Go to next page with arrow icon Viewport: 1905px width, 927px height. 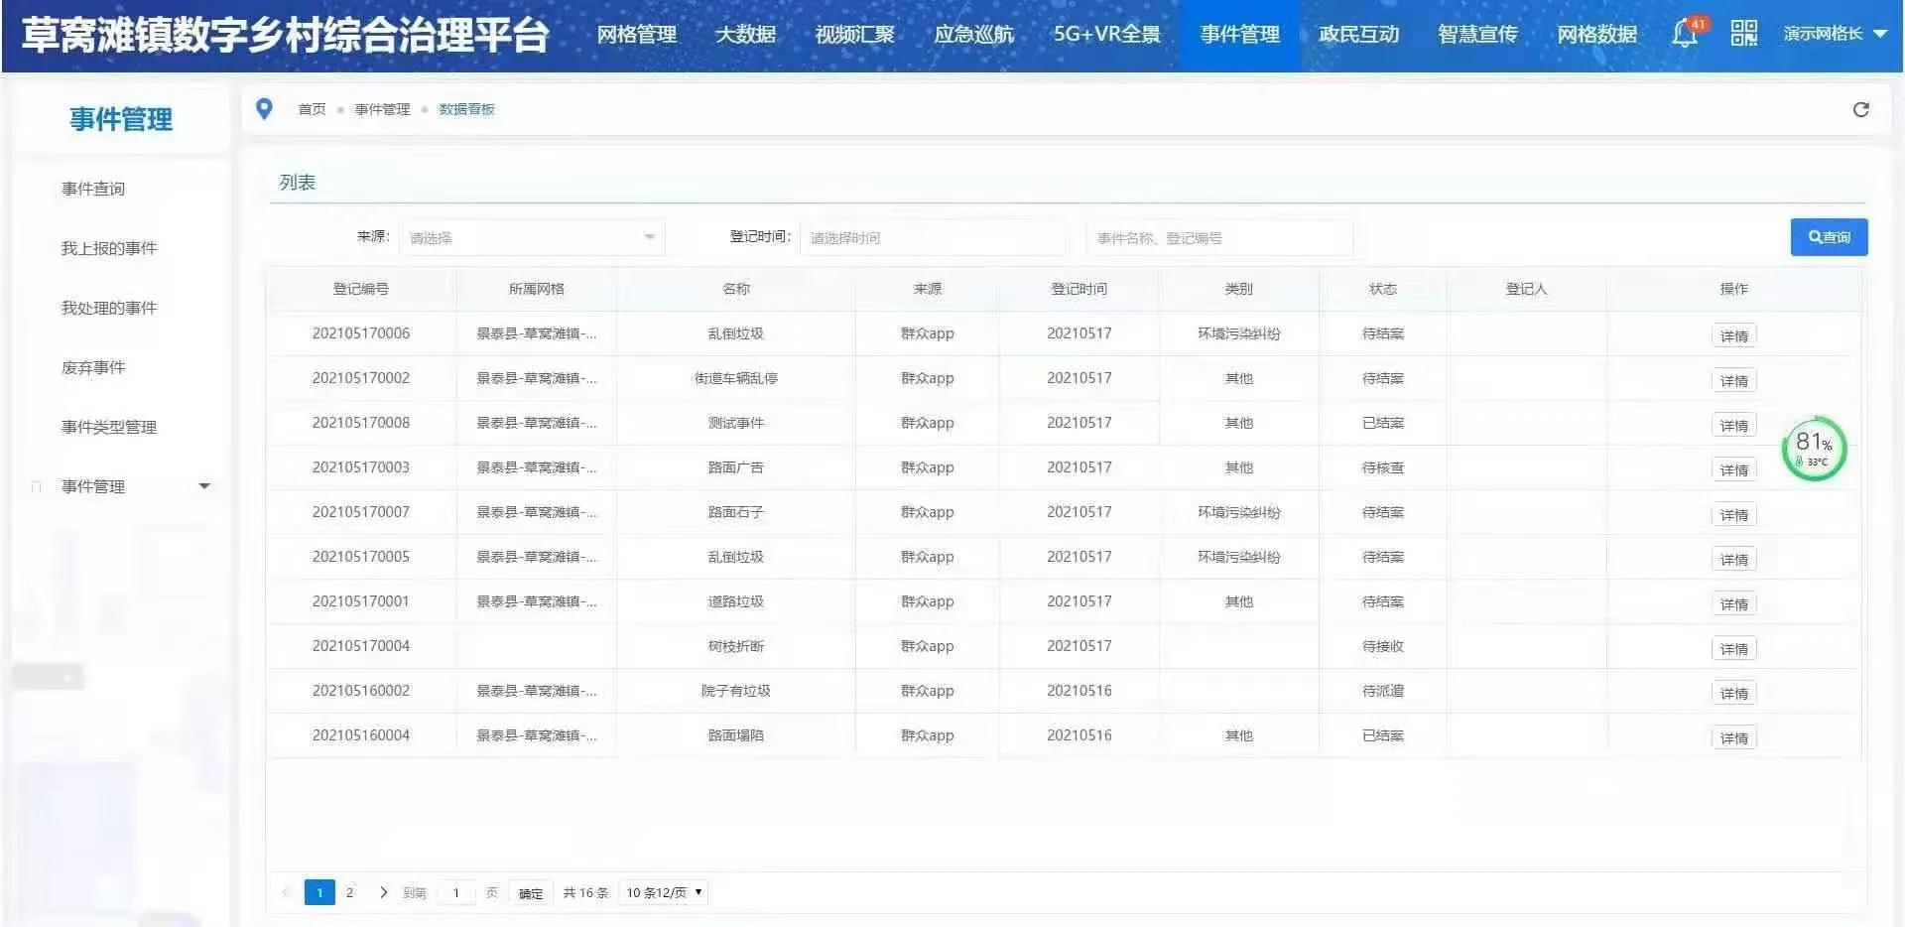click(384, 892)
